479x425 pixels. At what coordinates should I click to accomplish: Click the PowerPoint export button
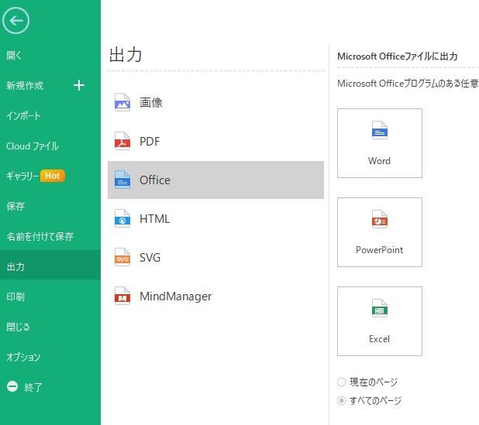(x=380, y=232)
